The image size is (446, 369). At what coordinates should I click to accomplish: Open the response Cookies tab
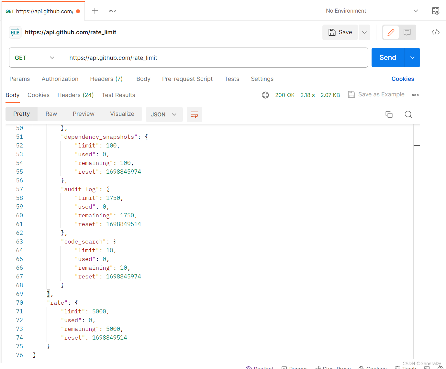tap(39, 95)
